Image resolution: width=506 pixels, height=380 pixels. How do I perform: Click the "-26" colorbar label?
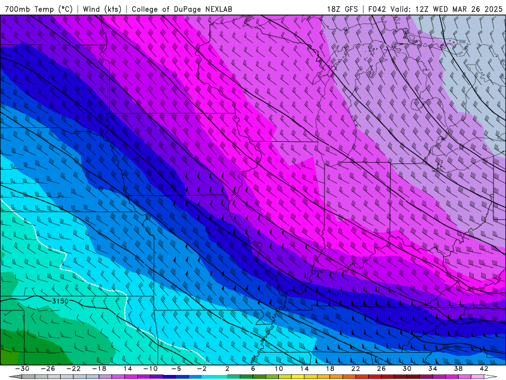point(47,369)
